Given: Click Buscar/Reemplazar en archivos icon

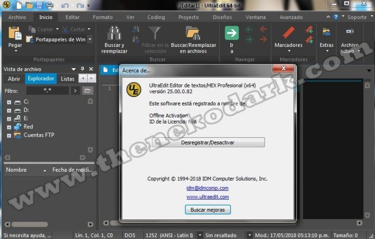Looking at the screenshot, I should coord(193,33).
